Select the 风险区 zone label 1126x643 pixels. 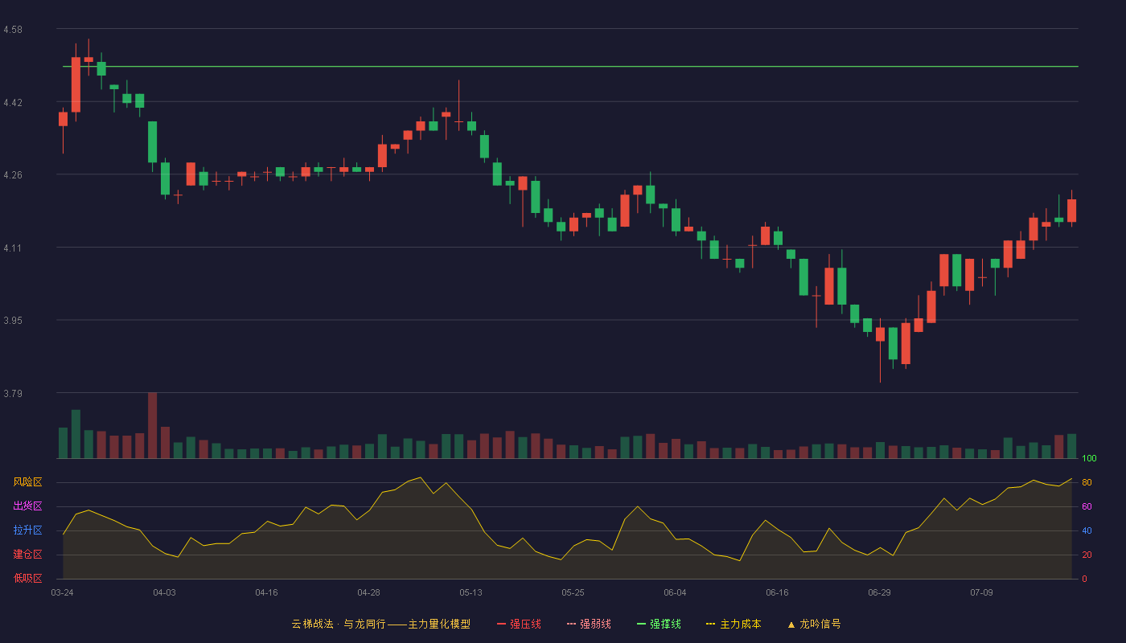click(x=28, y=482)
